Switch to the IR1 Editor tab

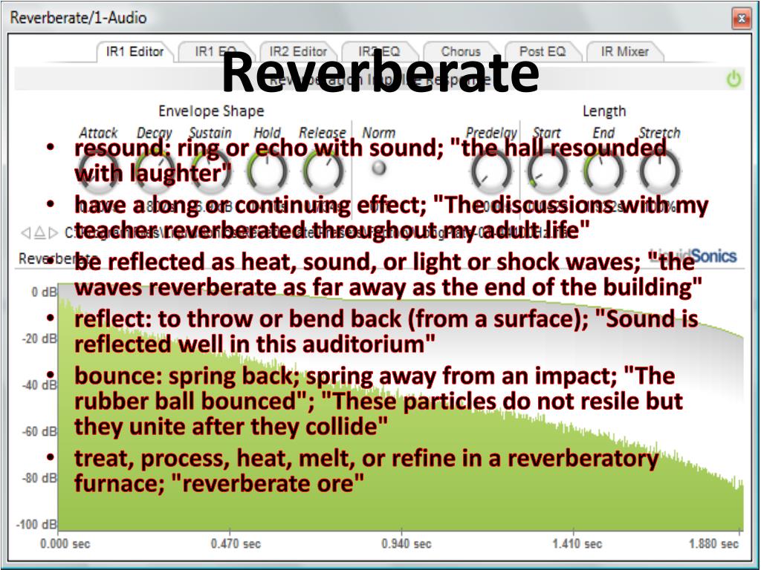coord(135,51)
